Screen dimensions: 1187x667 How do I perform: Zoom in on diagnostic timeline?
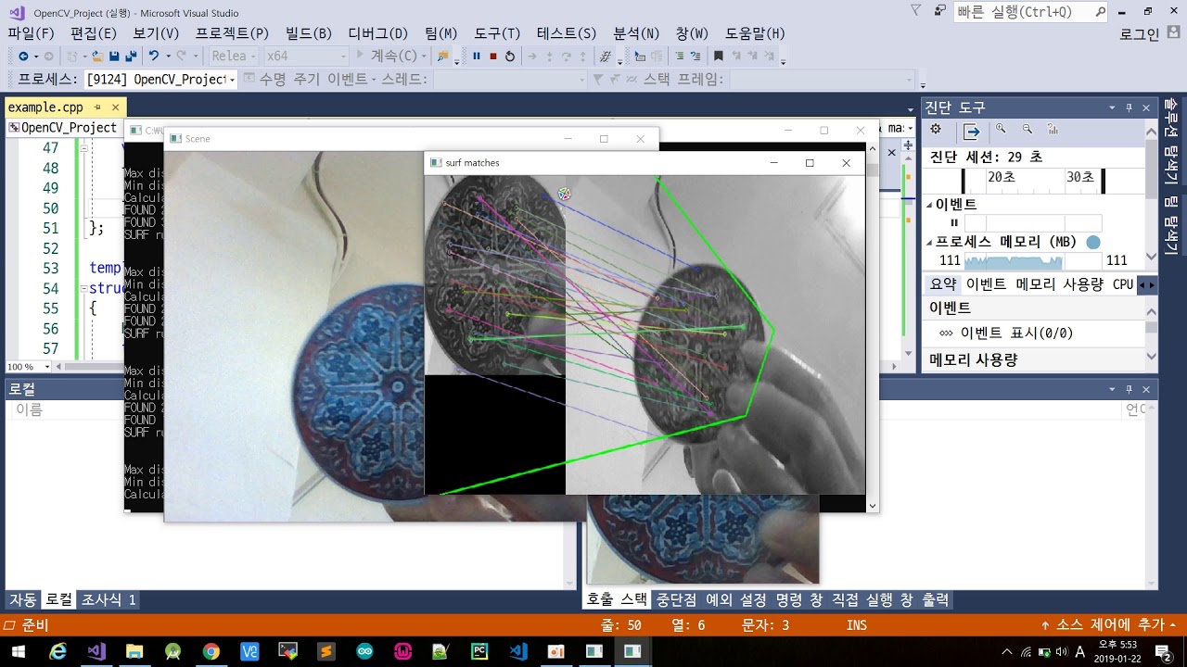click(x=1001, y=130)
